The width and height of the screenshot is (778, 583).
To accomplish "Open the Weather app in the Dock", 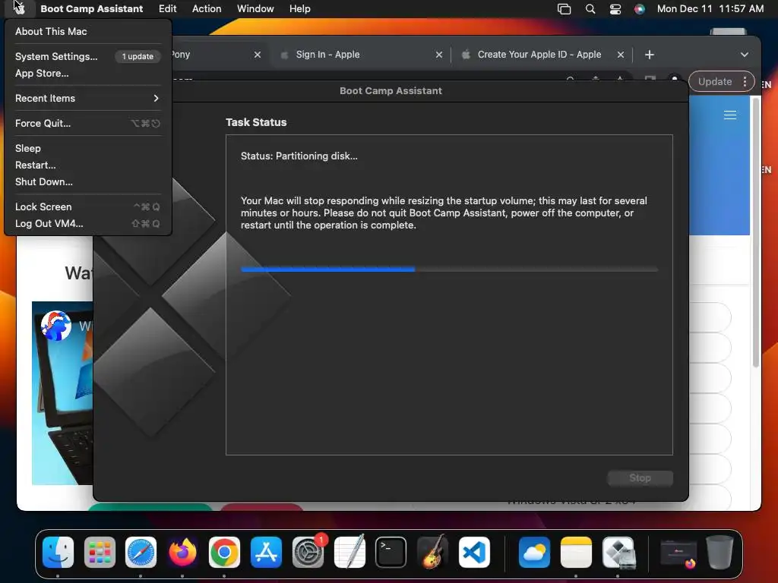I will [x=534, y=552].
